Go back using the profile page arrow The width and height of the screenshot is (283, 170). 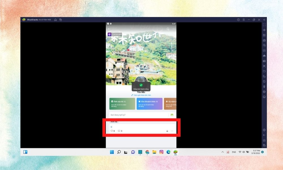coord(109,29)
